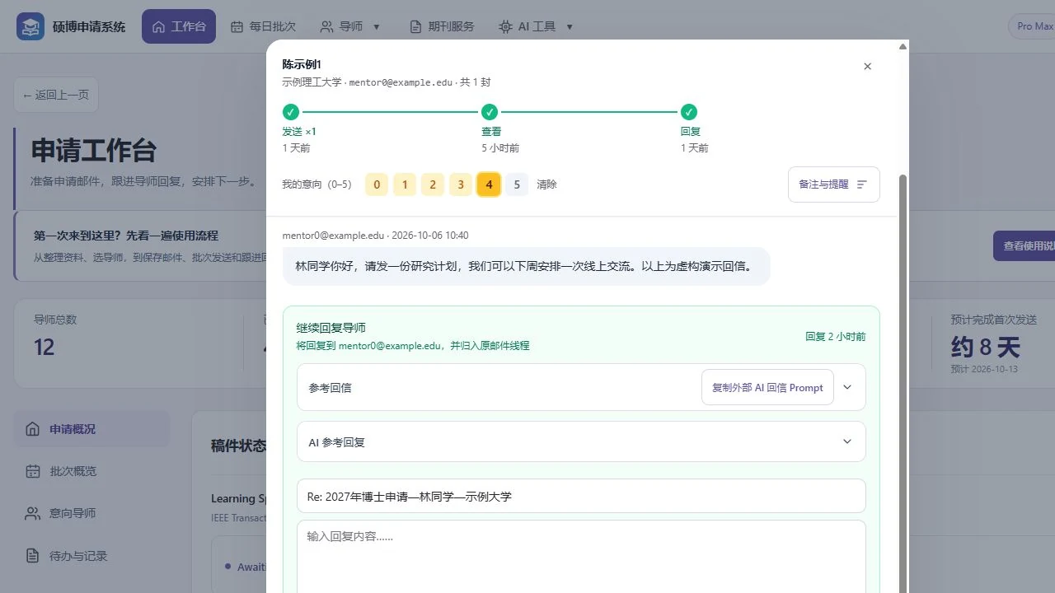Select intention rating 4
This screenshot has height=593, width=1055.
tap(489, 184)
